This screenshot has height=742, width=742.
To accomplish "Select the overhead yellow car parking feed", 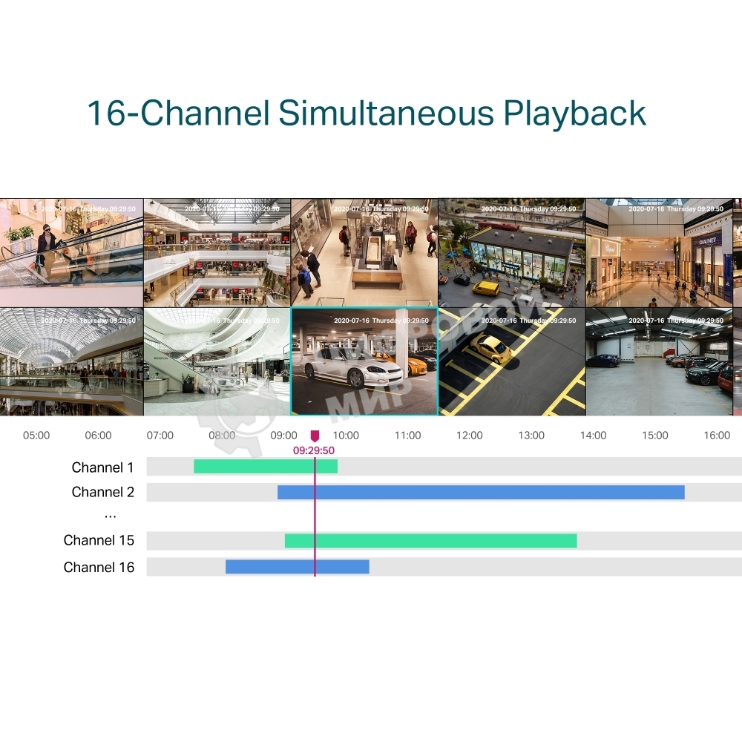I will [x=511, y=362].
